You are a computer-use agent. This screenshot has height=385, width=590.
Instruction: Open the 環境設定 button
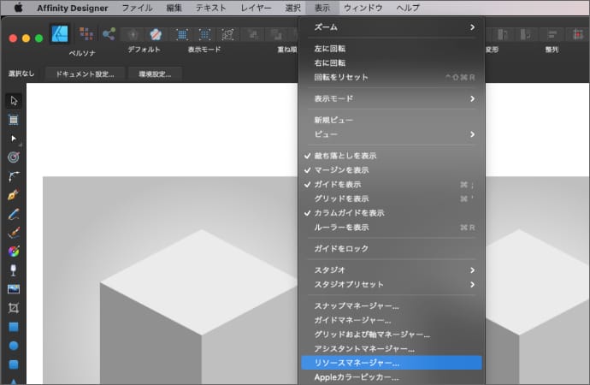[156, 74]
